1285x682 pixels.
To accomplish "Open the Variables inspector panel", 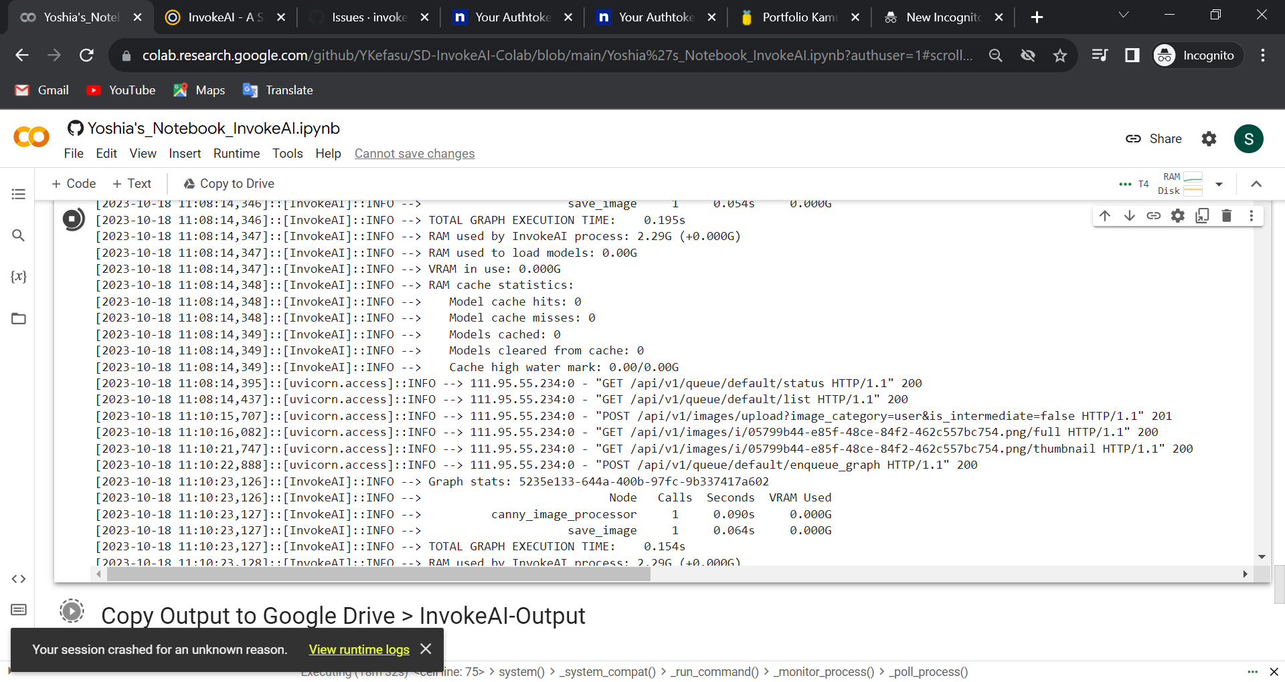I will tap(18, 277).
